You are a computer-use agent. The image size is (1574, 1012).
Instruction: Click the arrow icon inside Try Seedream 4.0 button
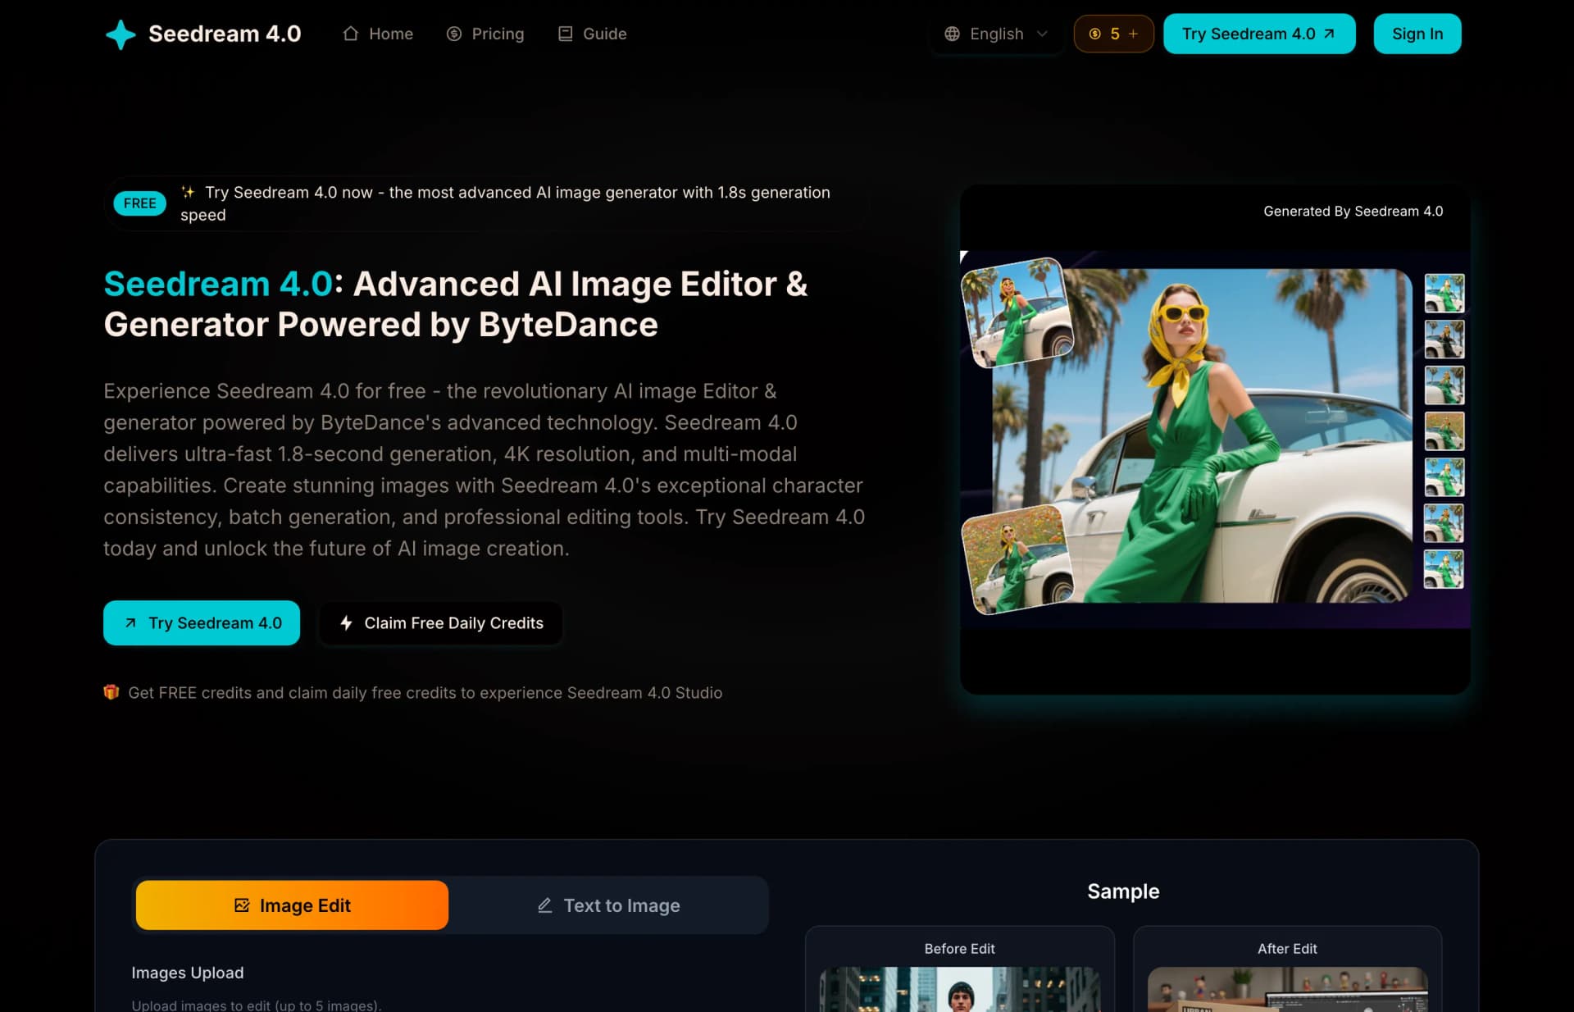[1327, 34]
